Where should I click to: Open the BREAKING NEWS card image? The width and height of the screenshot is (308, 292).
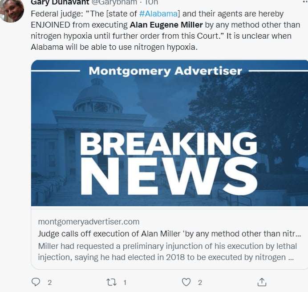coord(169,133)
